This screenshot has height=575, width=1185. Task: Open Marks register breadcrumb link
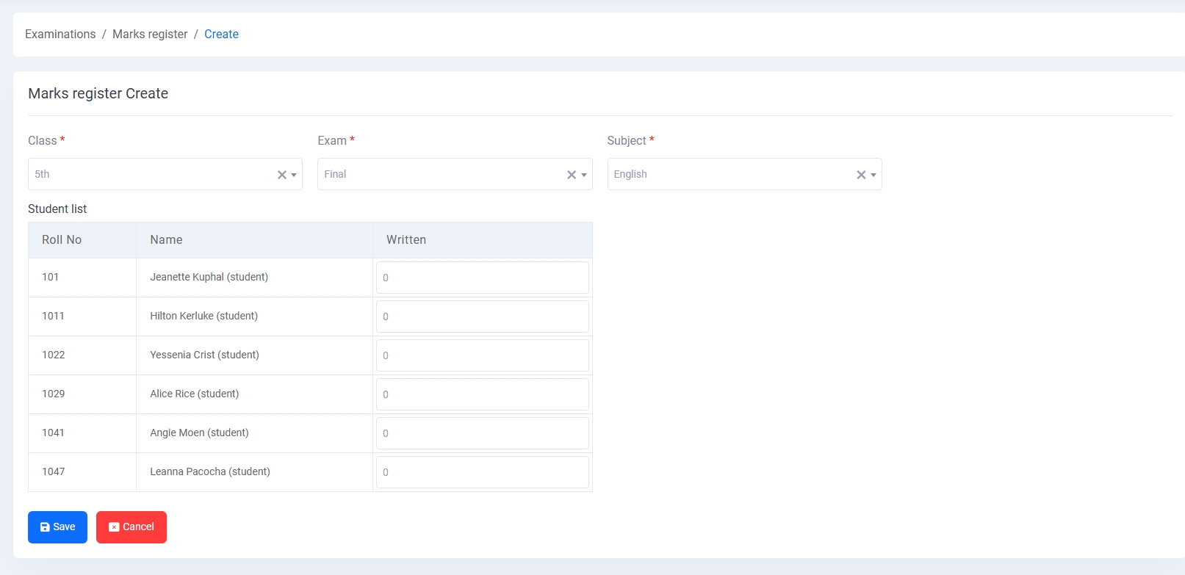[150, 35]
